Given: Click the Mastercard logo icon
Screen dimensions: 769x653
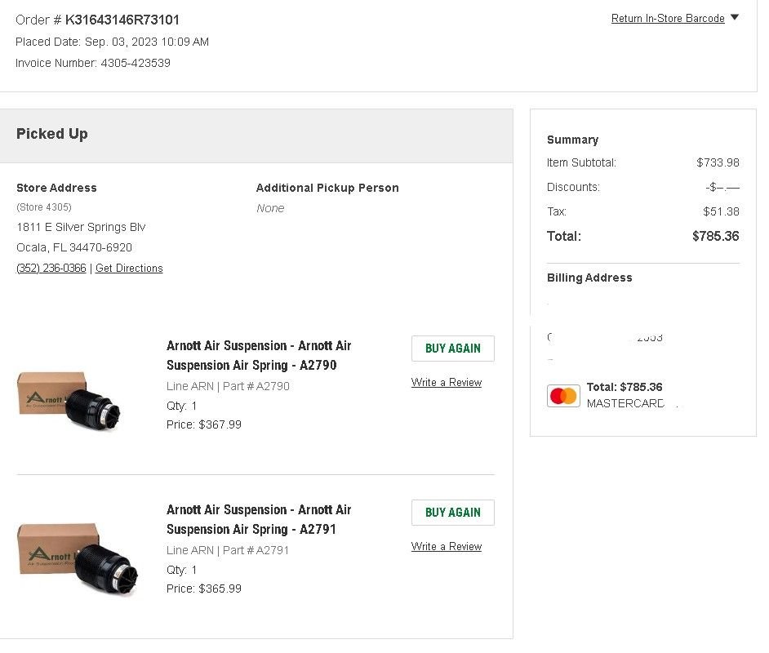Looking at the screenshot, I should [563, 396].
